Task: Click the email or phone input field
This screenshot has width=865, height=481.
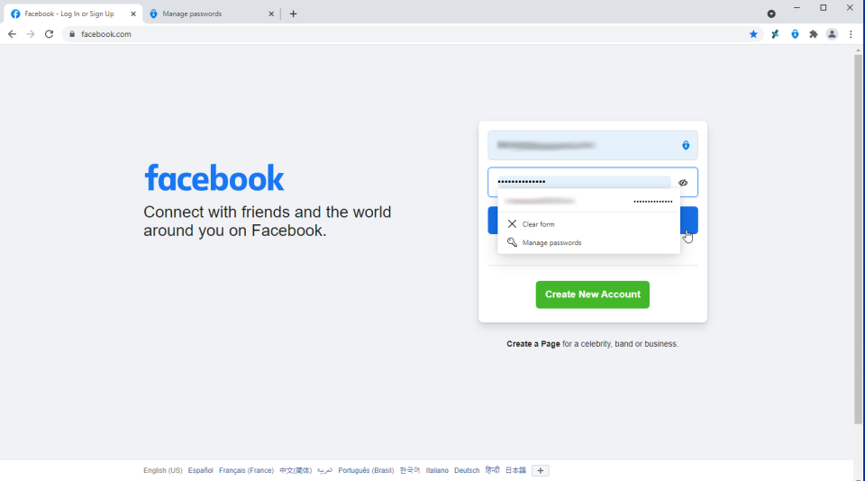Action: 593,145
